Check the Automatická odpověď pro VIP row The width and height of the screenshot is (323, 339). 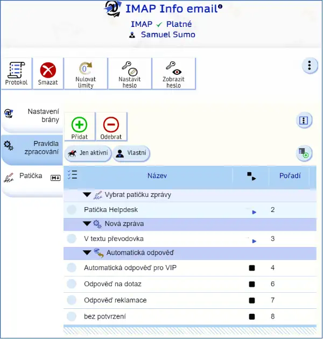click(x=72, y=267)
